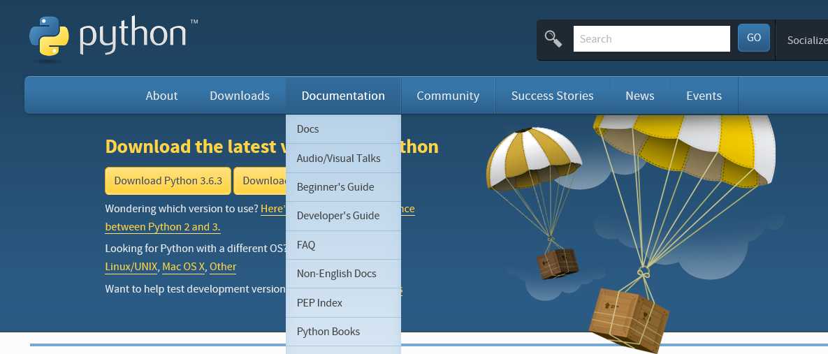Open Developer's Guide menu entry
This screenshot has height=354, width=828.
(343, 216)
